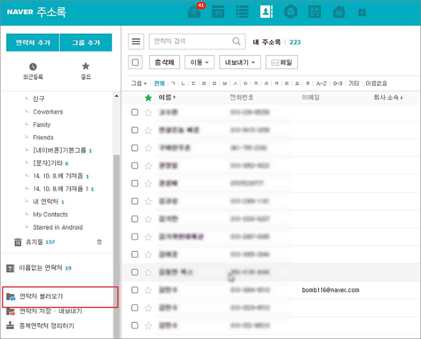Click the 그룹 추가 button
Screen dimensions: 421x339
coord(86,42)
